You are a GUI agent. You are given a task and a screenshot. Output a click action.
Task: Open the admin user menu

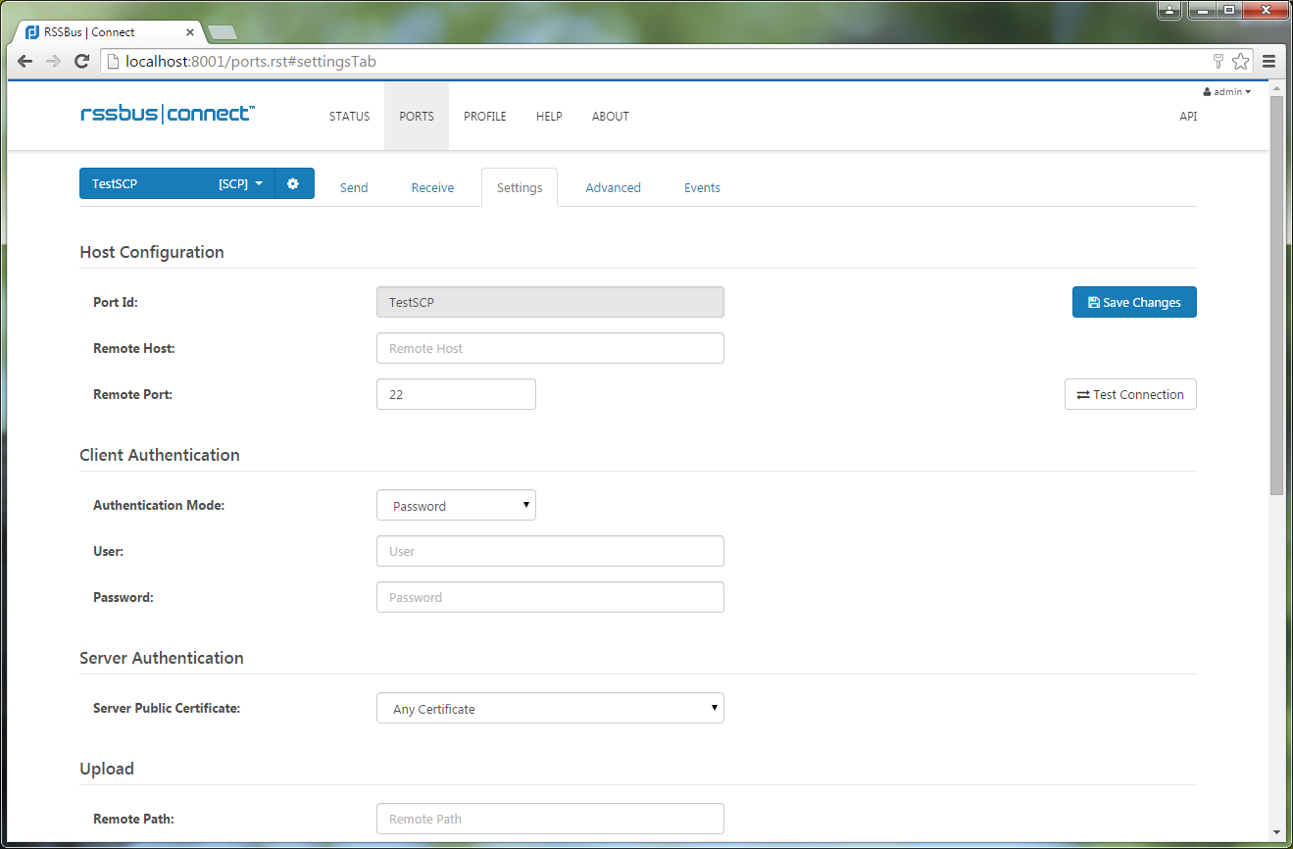1227,92
